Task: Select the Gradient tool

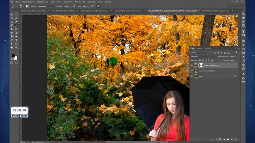Action: (16, 33)
